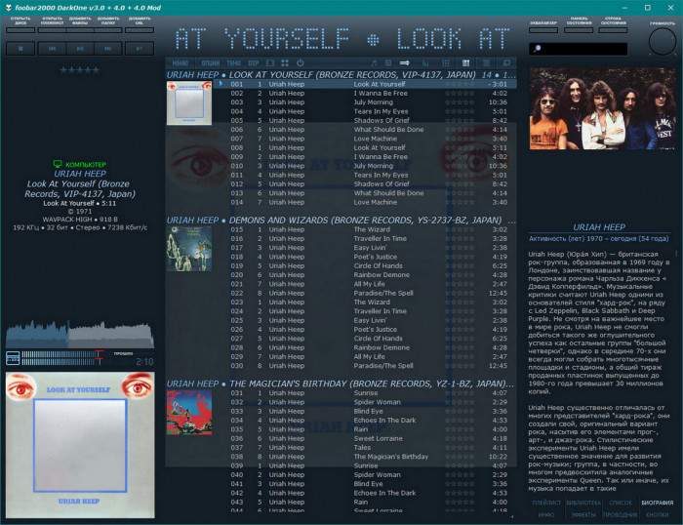
Task: Click the dotted grid icon in toolbar
Action: (446, 63)
